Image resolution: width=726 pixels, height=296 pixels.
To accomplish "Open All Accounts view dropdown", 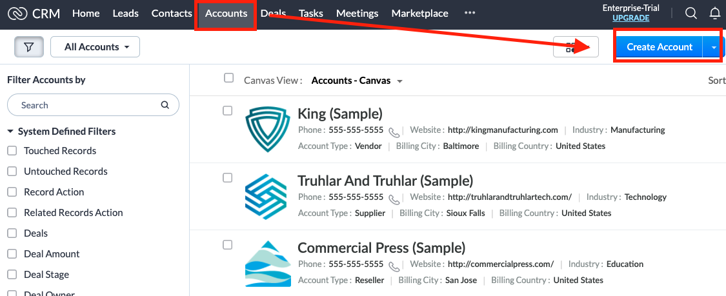I will point(95,46).
